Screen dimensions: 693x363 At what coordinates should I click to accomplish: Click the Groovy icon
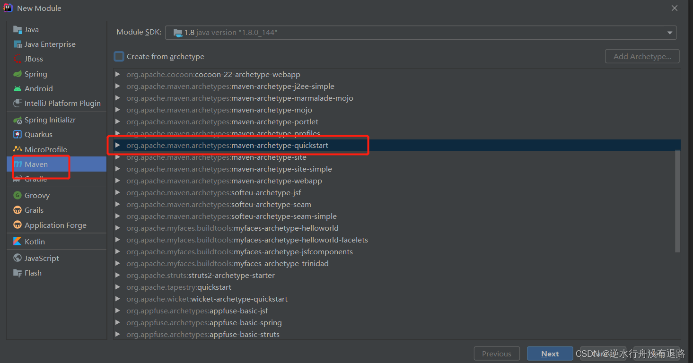pos(18,195)
